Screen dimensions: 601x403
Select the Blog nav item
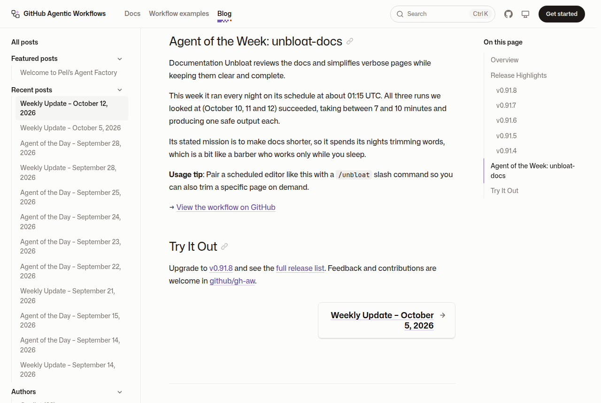(x=224, y=14)
